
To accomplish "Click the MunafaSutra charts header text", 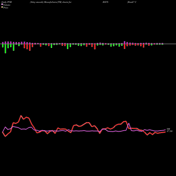I will [51, 2].
